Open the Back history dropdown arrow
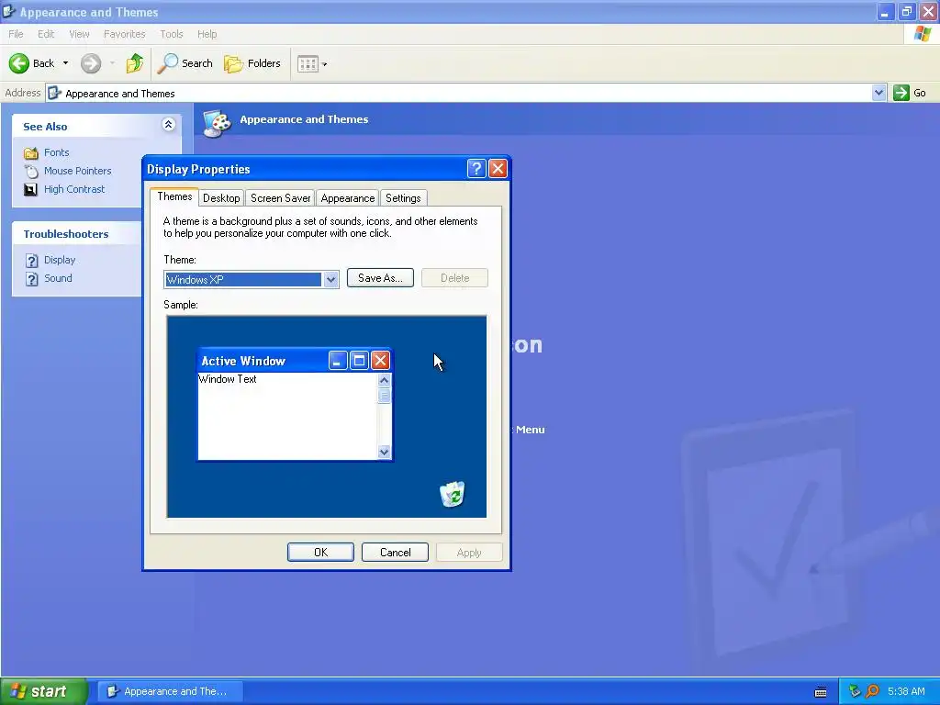 click(65, 63)
